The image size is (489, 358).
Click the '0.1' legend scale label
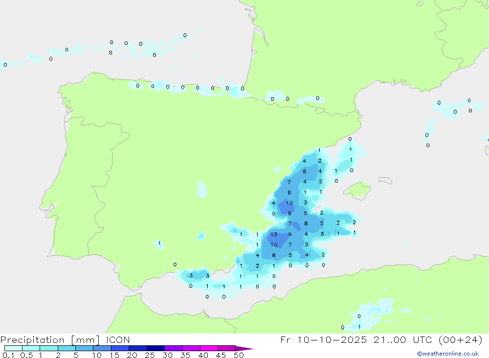(8, 355)
